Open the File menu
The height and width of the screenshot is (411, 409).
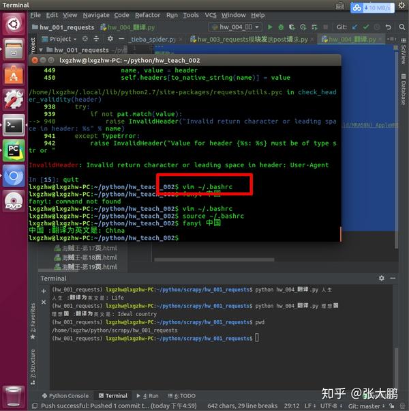35,15
